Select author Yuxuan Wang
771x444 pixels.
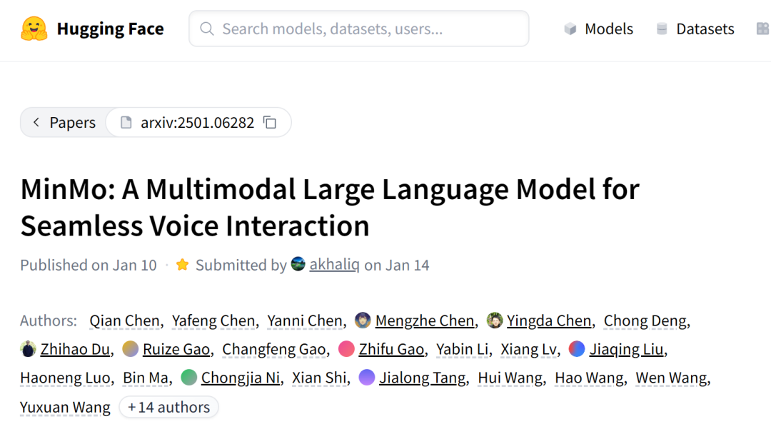66,407
